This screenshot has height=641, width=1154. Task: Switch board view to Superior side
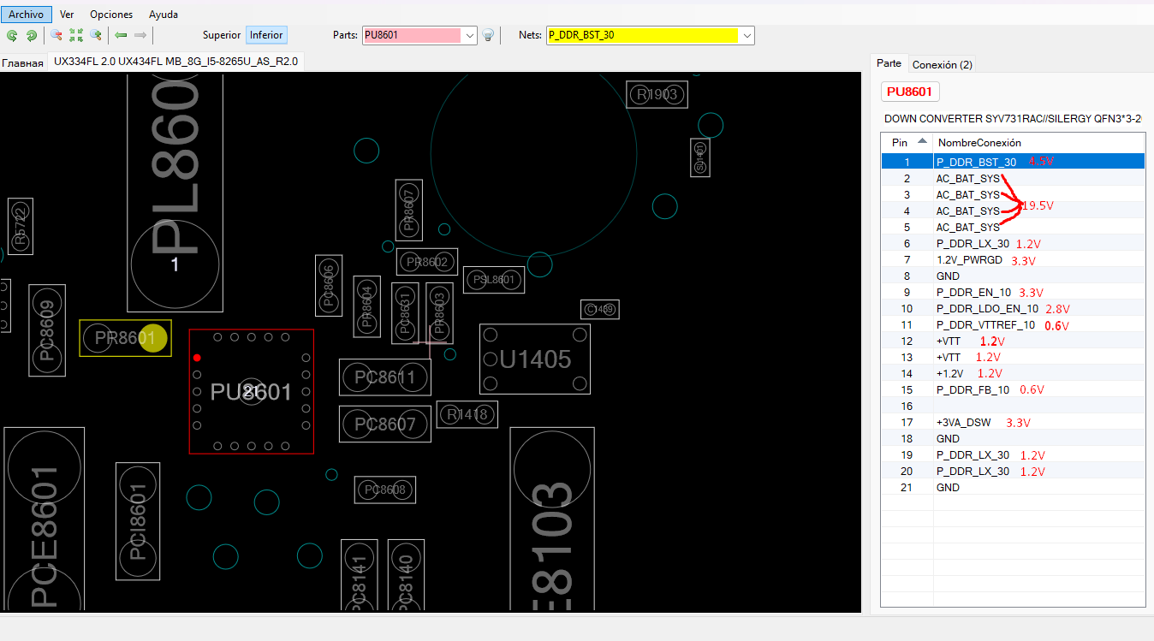point(222,35)
